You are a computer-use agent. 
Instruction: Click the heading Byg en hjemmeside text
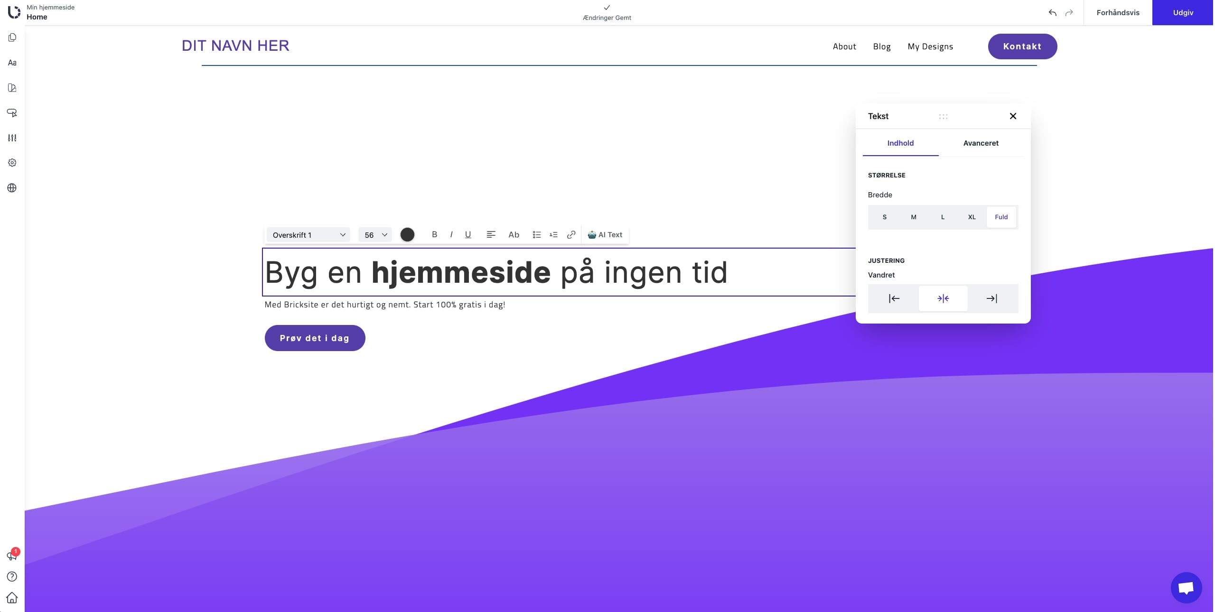tap(496, 272)
